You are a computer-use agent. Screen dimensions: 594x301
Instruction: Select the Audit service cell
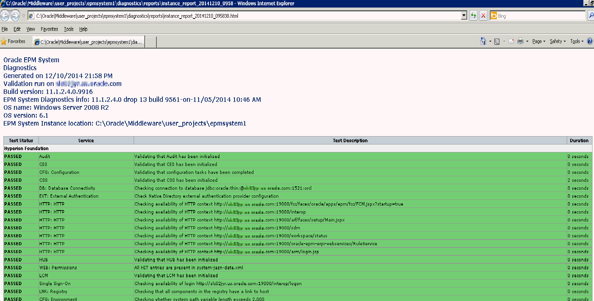[86, 156]
